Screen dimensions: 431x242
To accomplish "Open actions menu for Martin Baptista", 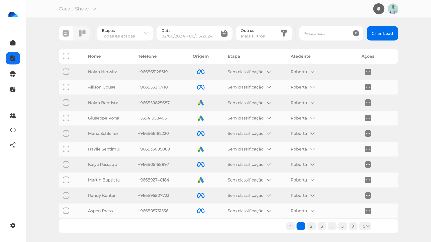I will pos(368,180).
